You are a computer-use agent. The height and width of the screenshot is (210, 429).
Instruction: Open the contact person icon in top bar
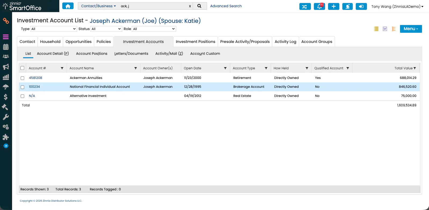click(348, 6)
